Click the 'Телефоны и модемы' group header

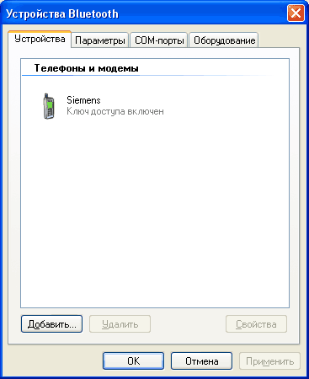point(86,68)
